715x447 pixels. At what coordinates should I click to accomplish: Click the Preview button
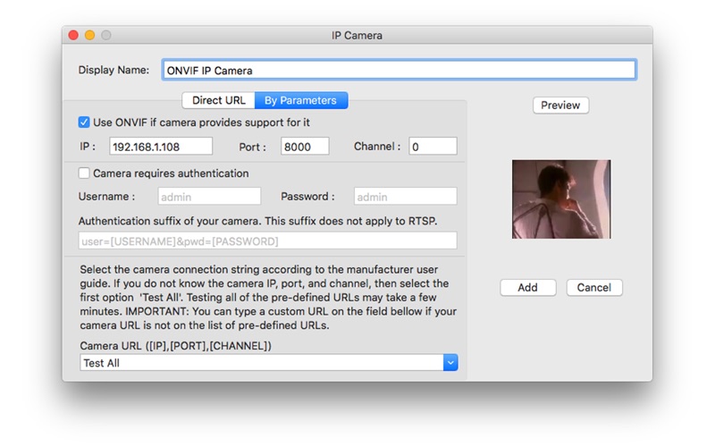[x=560, y=105]
